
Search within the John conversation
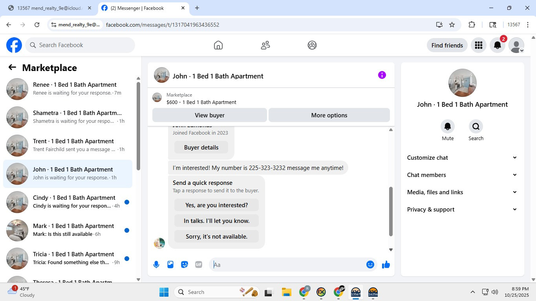pos(476,126)
